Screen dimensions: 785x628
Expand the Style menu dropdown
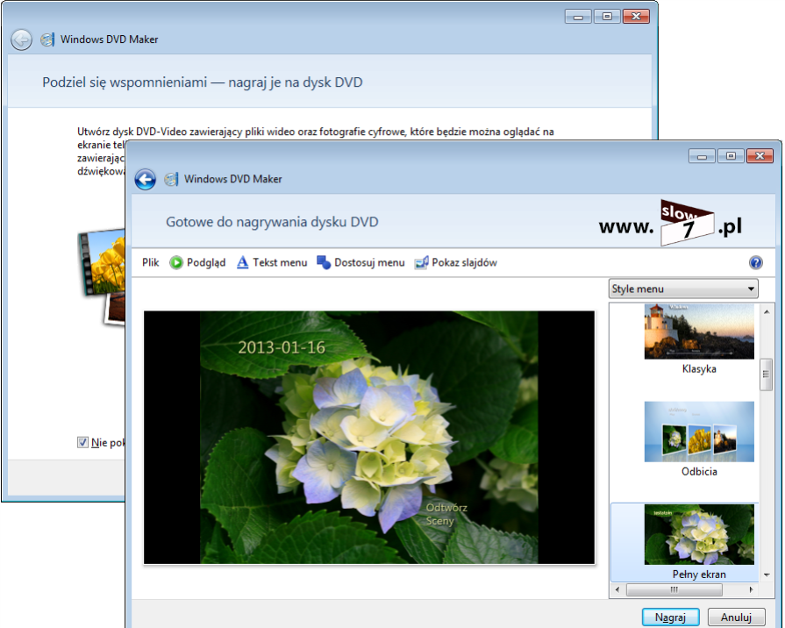click(683, 289)
